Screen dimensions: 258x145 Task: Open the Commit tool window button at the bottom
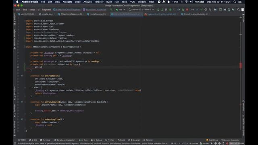[x=148, y=140]
